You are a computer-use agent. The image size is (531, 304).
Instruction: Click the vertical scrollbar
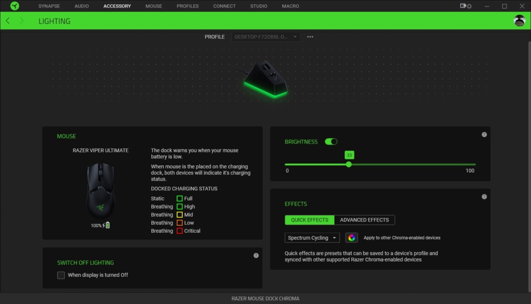pos(529,166)
